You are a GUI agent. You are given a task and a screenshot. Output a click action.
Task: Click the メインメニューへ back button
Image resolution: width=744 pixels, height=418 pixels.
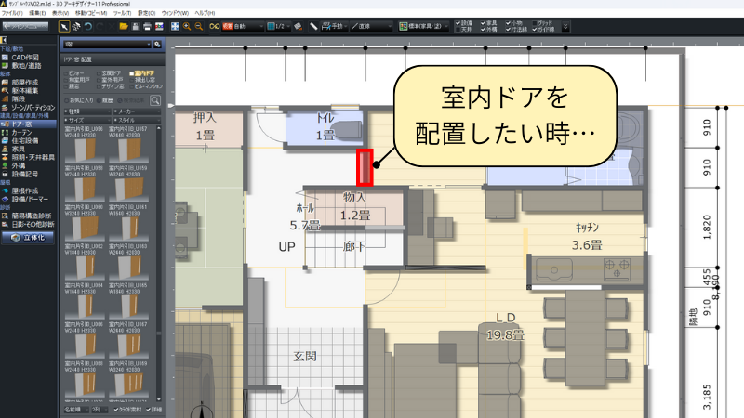click(x=26, y=27)
